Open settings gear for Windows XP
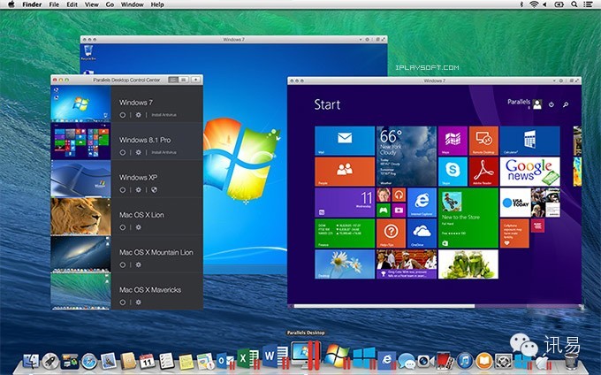Viewport: 601px width, 375px height. (139, 190)
